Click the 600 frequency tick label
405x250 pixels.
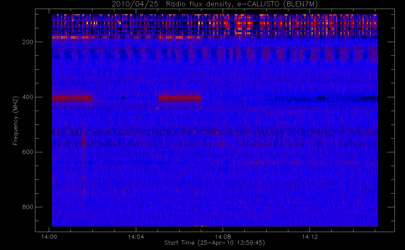pos(28,152)
